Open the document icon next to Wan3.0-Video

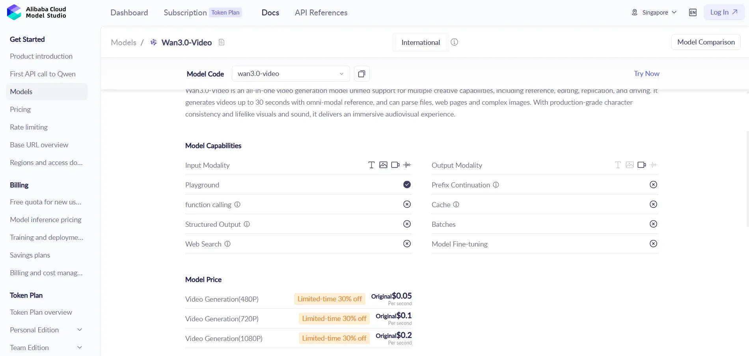(222, 42)
